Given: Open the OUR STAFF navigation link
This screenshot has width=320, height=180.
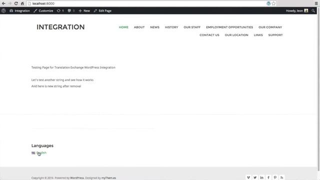Looking at the screenshot, I should tap(192, 27).
